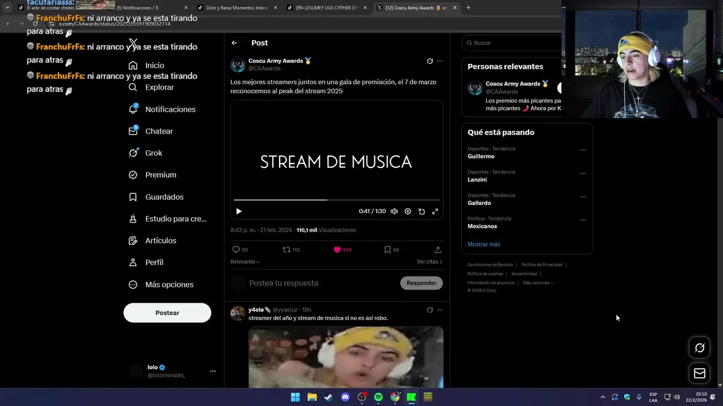723x406 pixels.
Task: Show hidden system tray icons
Action: 603,397
